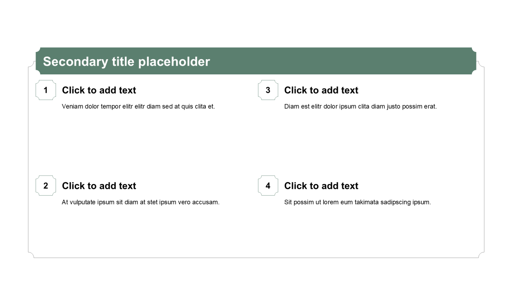Click the notched top-right corner of green banner
The width and height of the screenshot is (512, 288).
(474, 50)
